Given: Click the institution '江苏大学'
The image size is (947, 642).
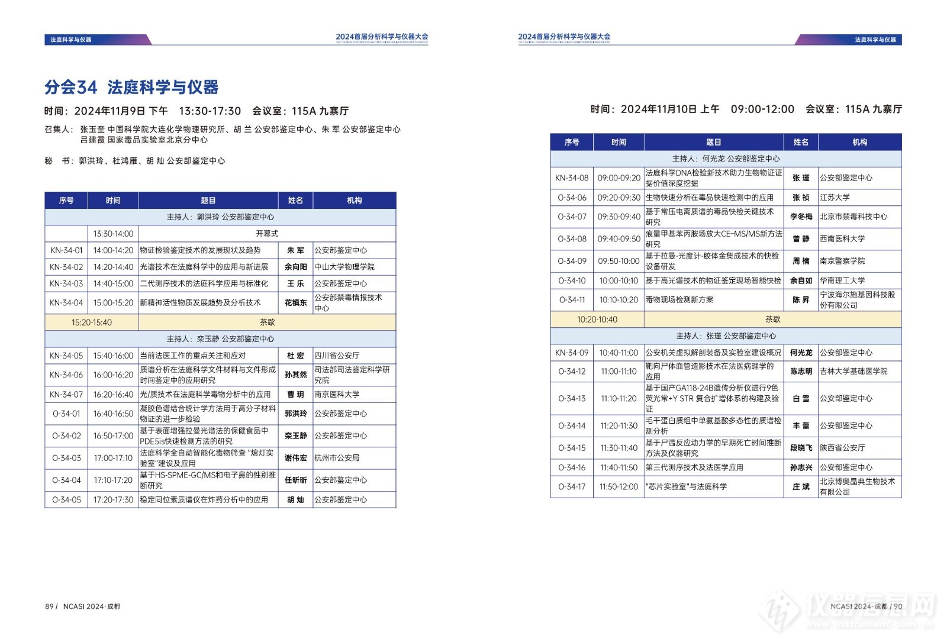Looking at the screenshot, I should coord(835,197).
